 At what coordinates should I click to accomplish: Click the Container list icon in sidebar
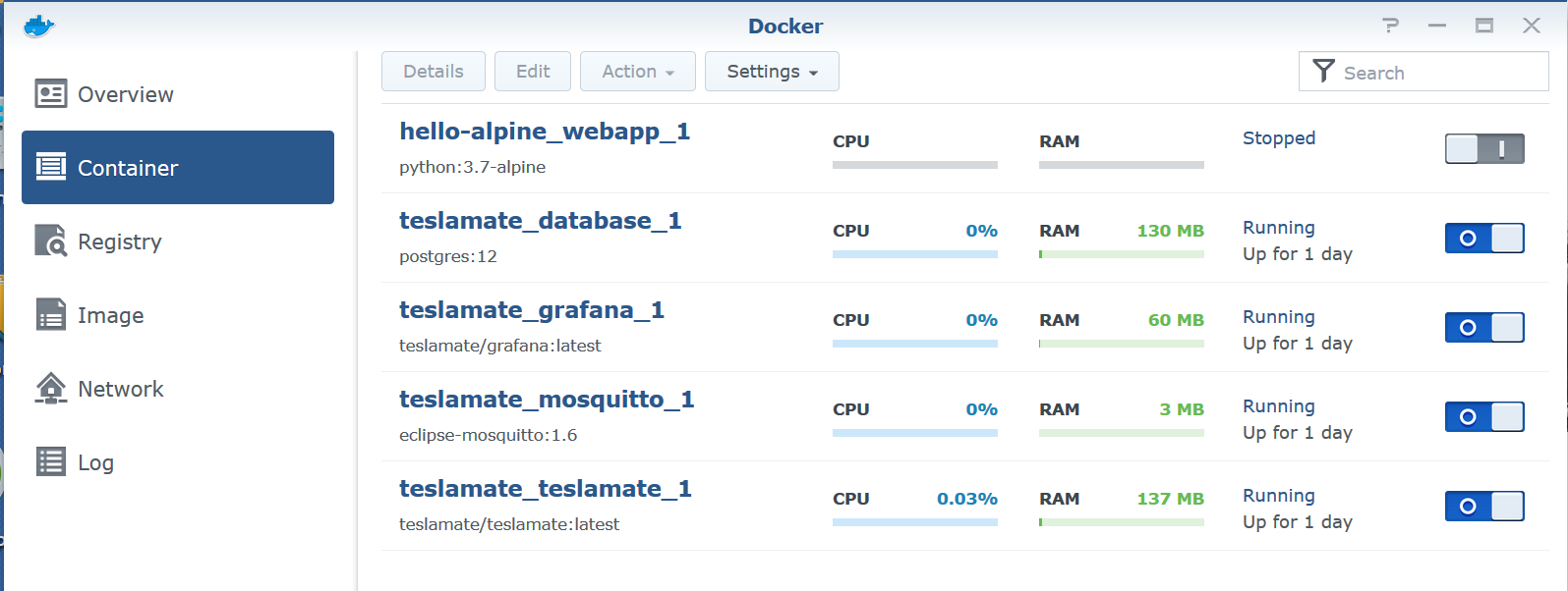(51, 167)
